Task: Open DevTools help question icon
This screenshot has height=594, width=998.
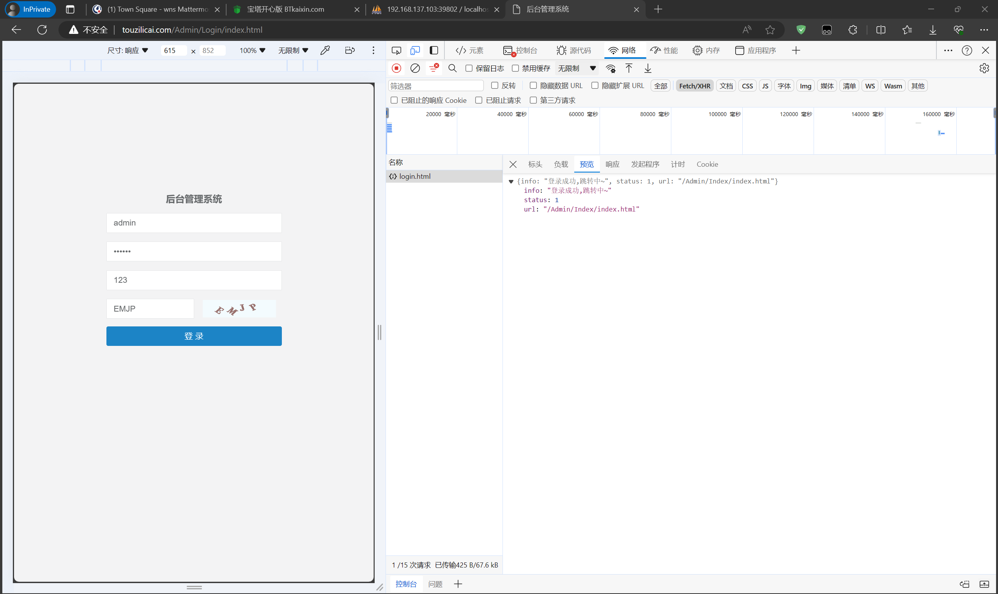Action: click(x=967, y=50)
